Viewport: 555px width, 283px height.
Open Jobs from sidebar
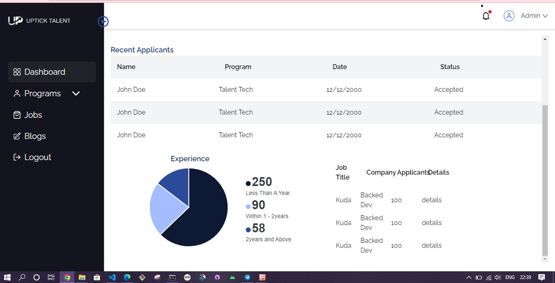point(28,115)
